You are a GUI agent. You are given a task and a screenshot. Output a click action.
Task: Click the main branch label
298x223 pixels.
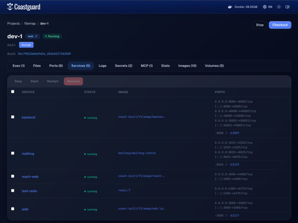11,45
